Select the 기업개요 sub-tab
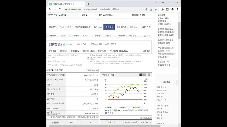227x127 pixels. pyautogui.click(x=64, y=36)
